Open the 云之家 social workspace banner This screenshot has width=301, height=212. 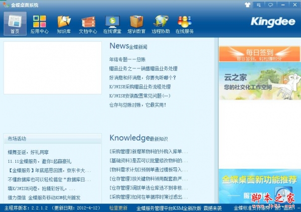(260, 81)
